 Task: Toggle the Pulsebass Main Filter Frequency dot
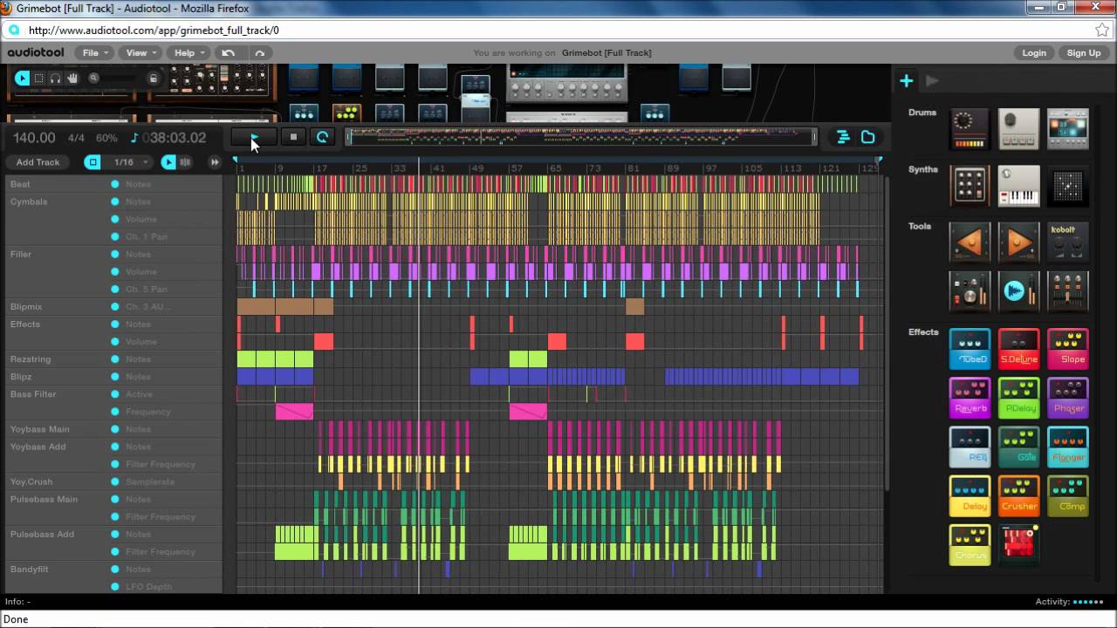pyautogui.click(x=114, y=516)
